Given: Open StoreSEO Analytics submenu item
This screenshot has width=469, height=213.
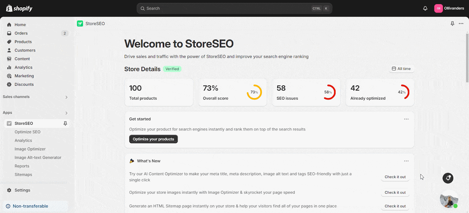Looking at the screenshot, I should 23,140.
